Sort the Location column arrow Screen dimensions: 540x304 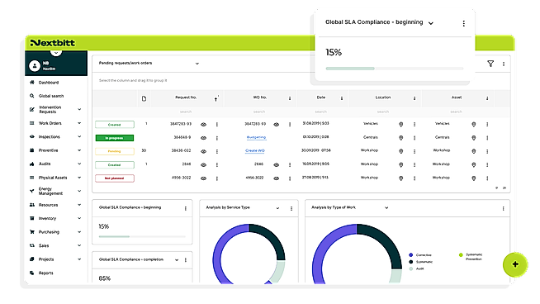[414, 98]
